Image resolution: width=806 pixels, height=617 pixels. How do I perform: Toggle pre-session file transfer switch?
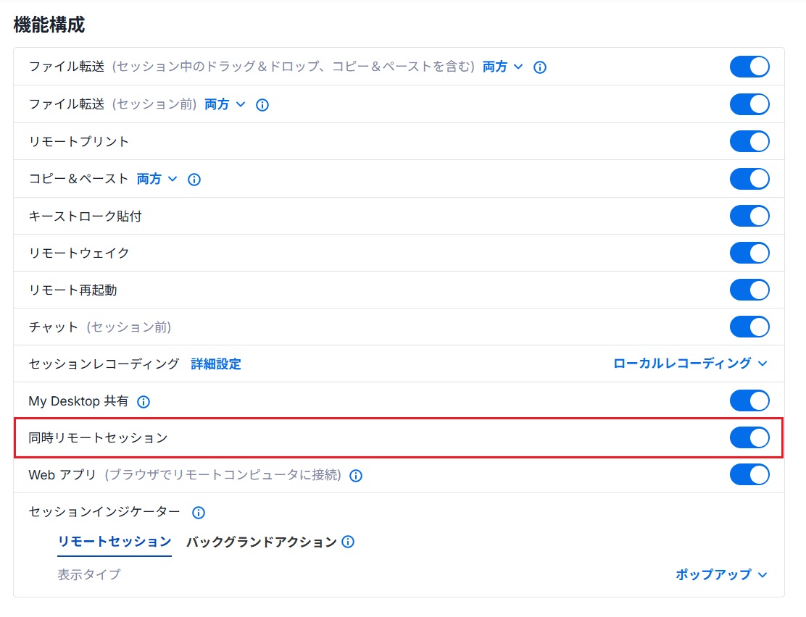[749, 104]
